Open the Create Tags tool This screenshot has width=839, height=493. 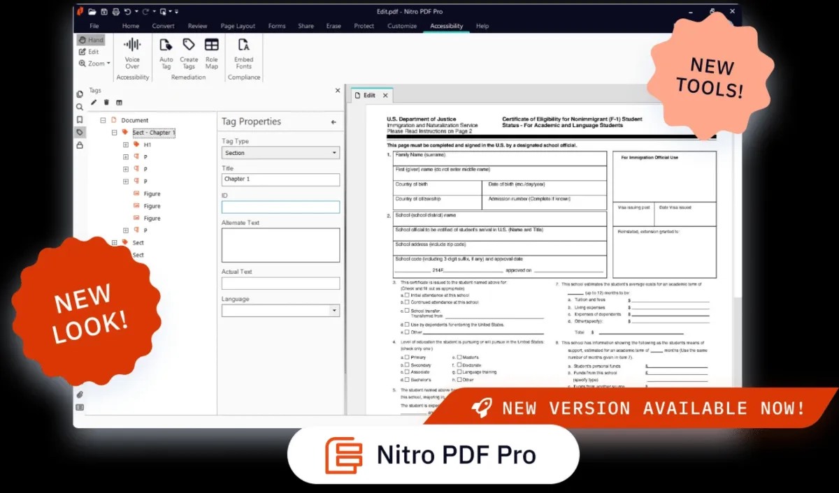188,52
